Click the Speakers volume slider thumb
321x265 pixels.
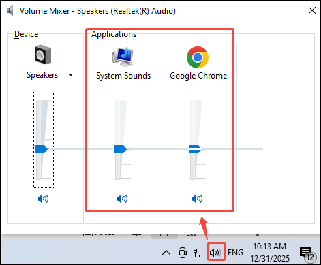(x=41, y=149)
